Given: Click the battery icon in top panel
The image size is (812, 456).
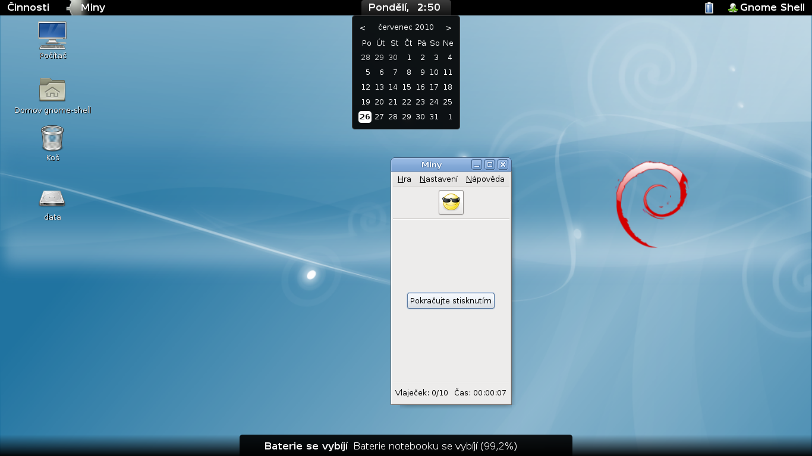Looking at the screenshot, I should (709, 8).
